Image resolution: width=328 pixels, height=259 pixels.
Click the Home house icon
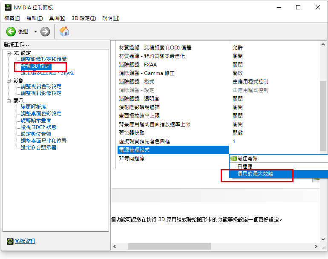point(64,32)
